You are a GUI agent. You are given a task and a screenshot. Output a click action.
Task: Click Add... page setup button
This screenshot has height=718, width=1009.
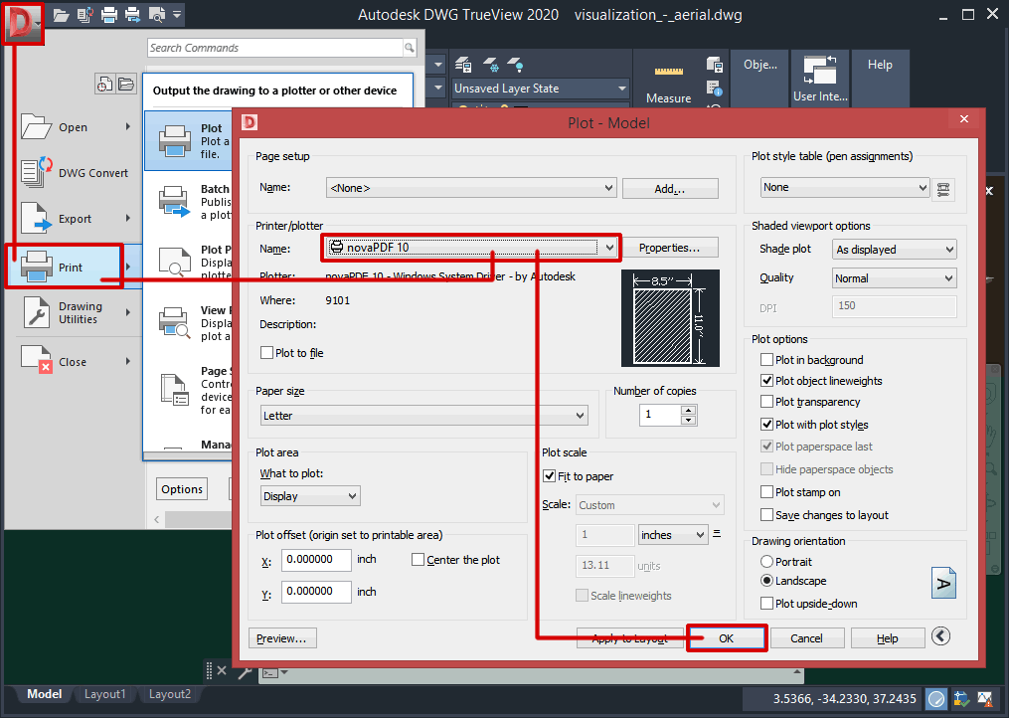[x=669, y=189]
